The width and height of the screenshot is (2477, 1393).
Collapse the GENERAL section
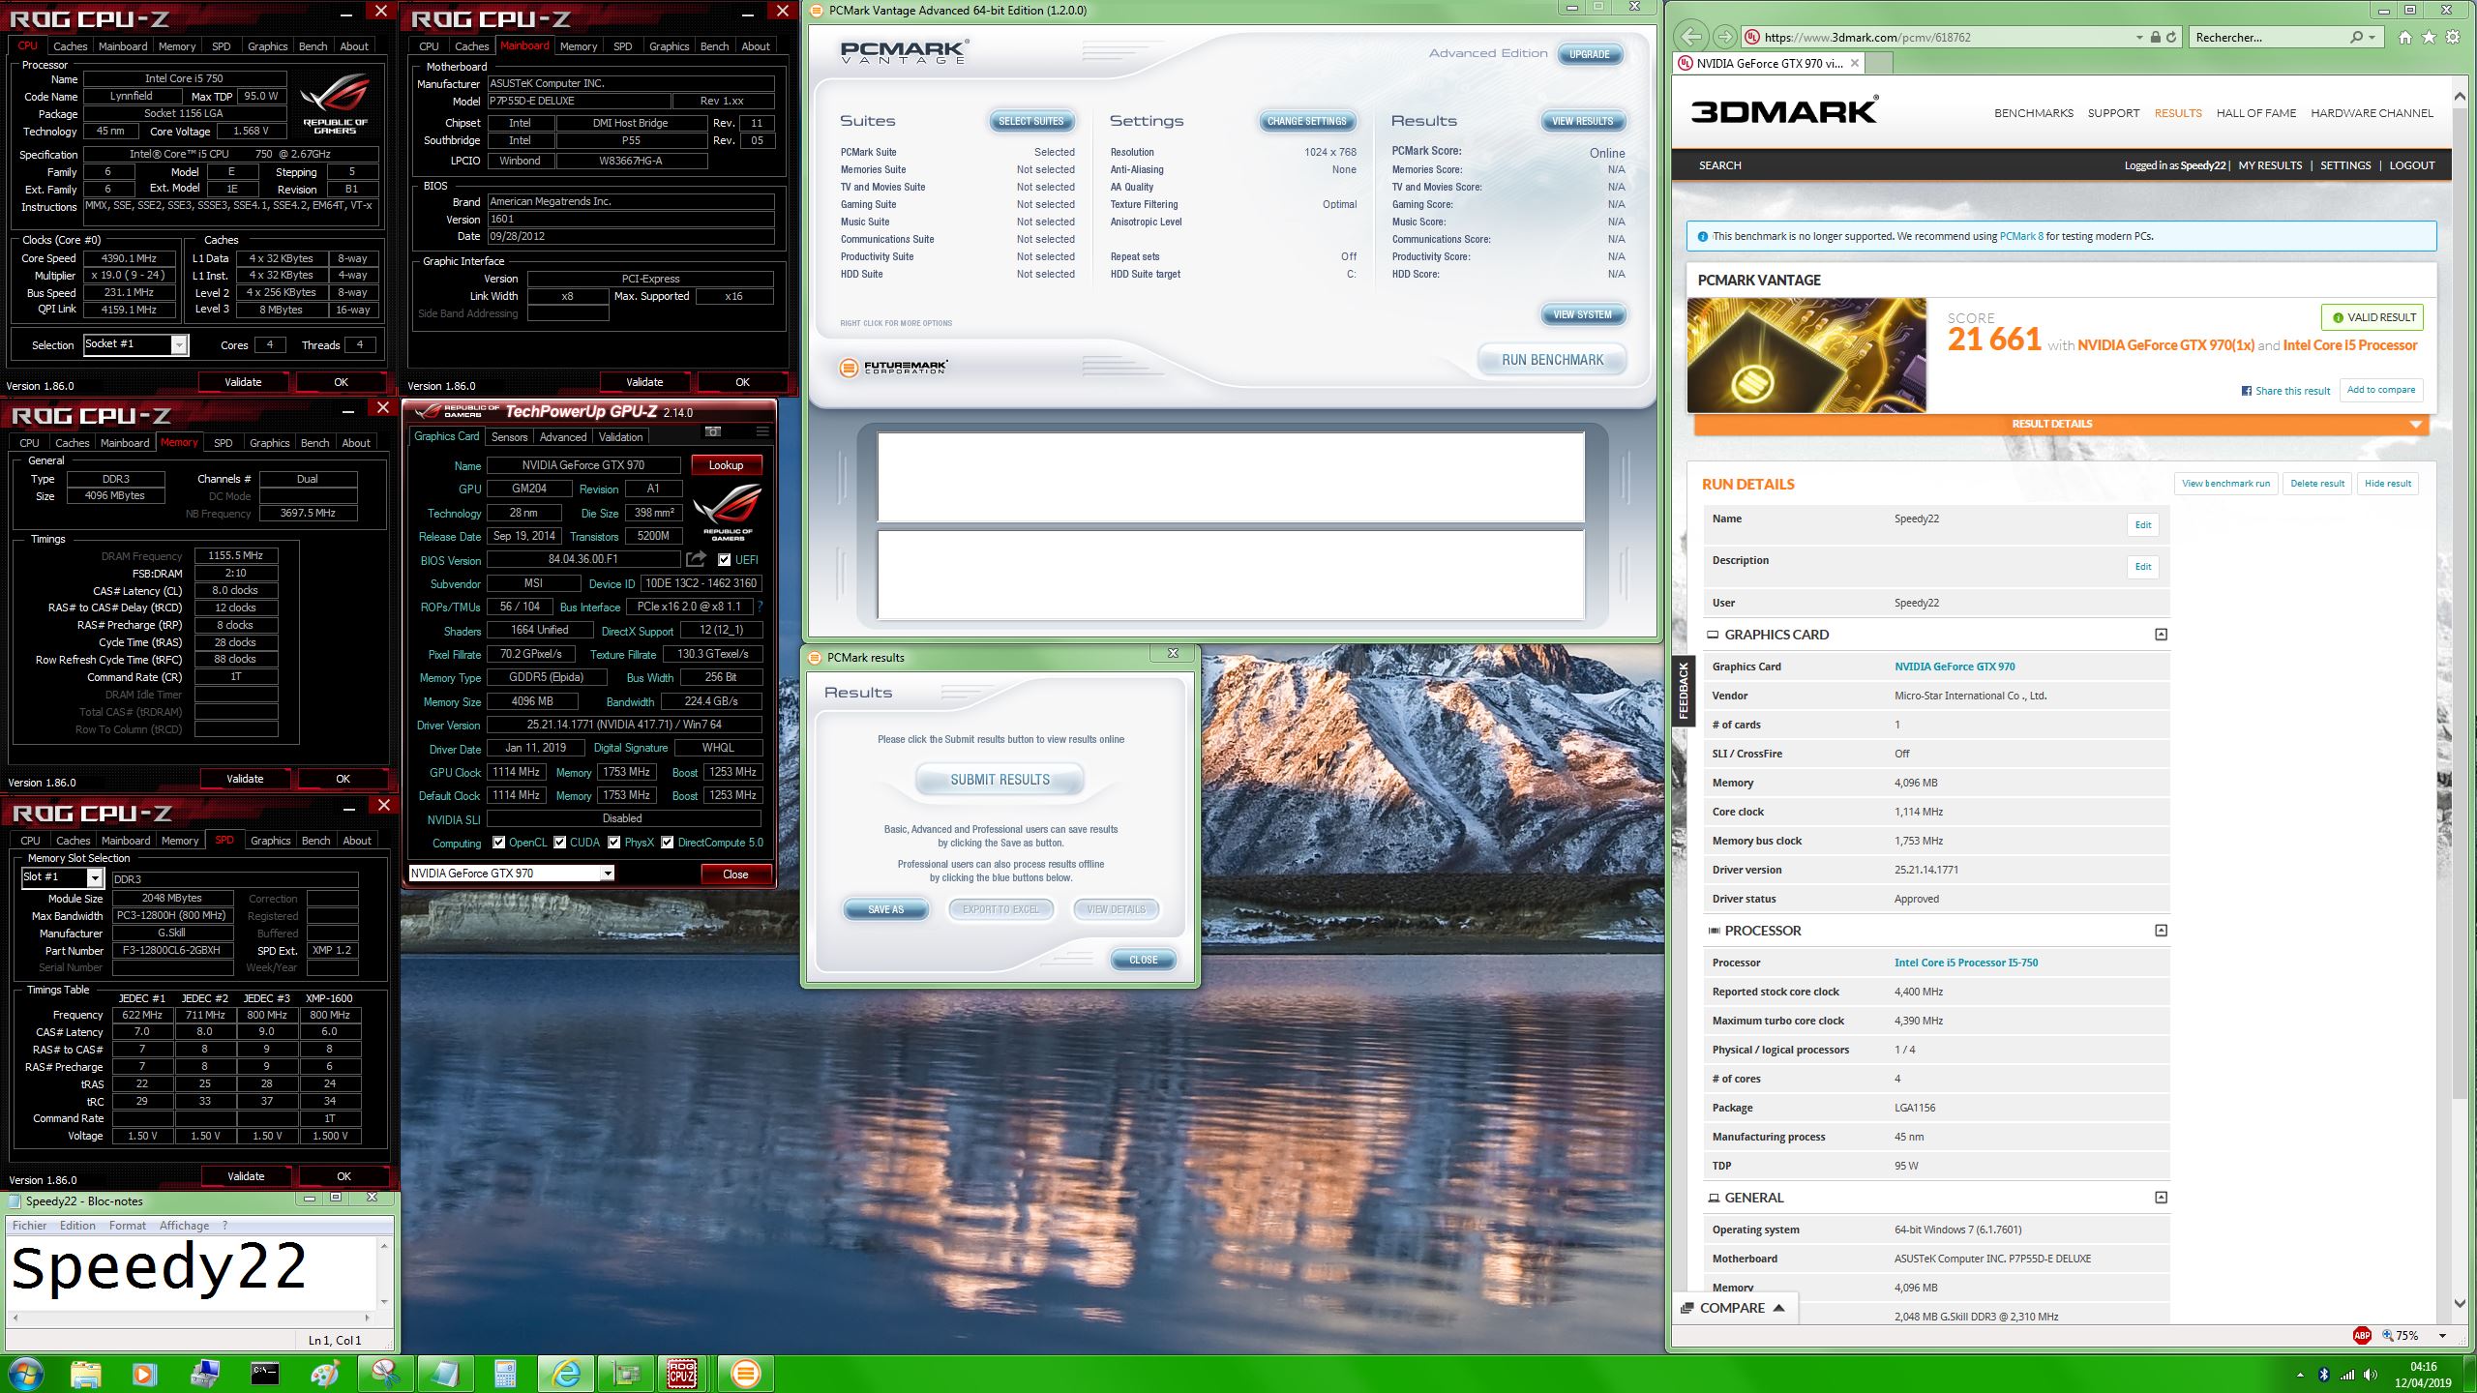pyautogui.click(x=2161, y=1198)
